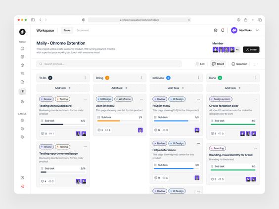Click the red logout icon
Viewport: 279px width, 209px height.
[22, 186]
